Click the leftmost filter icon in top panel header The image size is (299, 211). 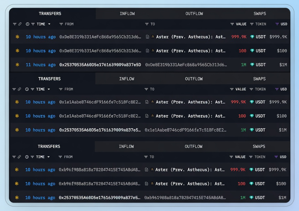[x=15, y=24]
